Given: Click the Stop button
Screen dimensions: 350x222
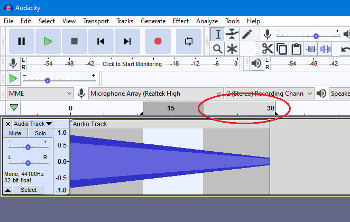Looking at the screenshot, I should [x=75, y=41].
